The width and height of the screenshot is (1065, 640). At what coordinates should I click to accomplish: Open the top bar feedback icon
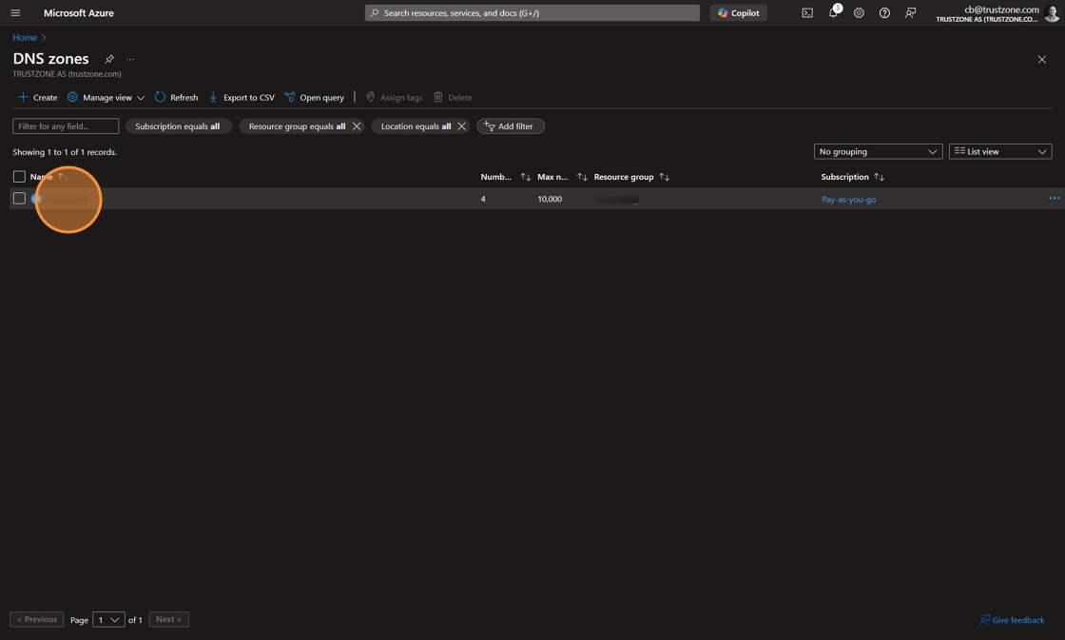pyautogui.click(x=910, y=13)
